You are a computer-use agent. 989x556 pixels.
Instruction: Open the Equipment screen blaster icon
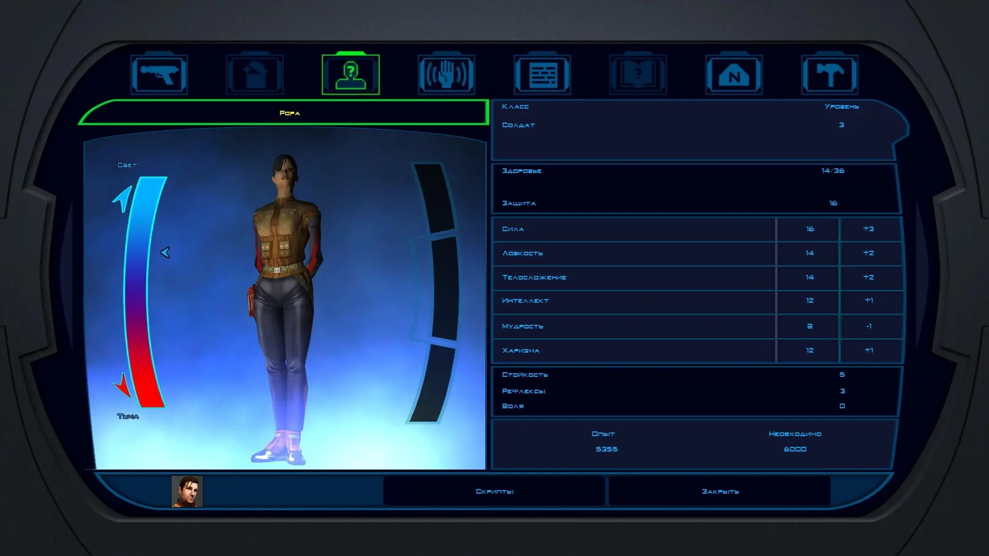159,75
